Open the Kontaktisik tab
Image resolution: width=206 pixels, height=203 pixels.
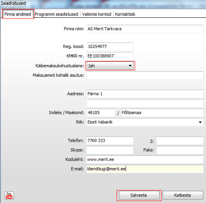(125, 14)
